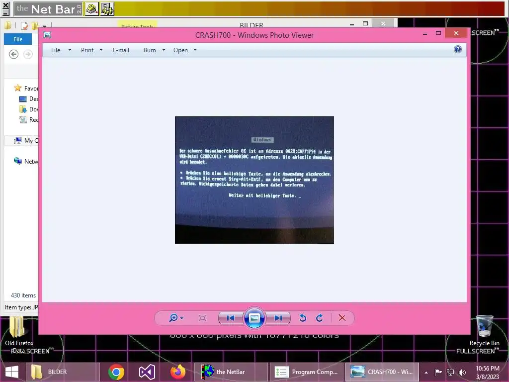The image size is (509, 382).
Task: Click the Net Bar logo label
Action: [x=48, y=9]
